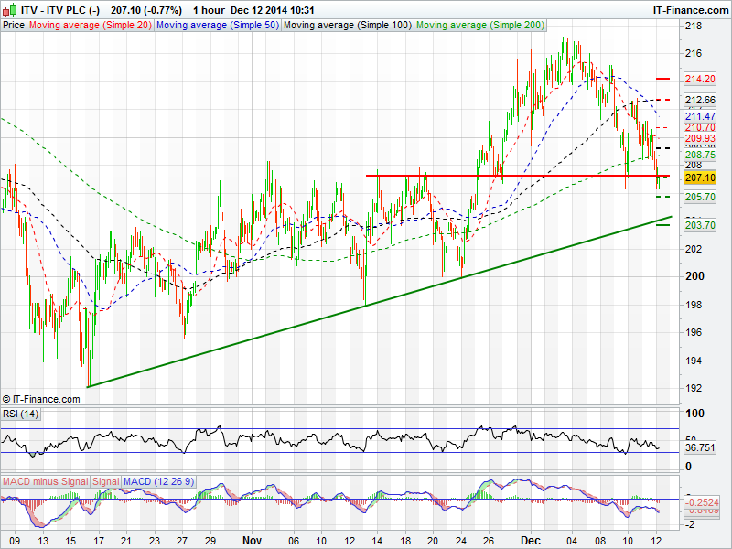Image resolution: width=732 pixels, height=549 pixels.
Task: Open the RSI (14) indicator label
Action: click(21, 416)
